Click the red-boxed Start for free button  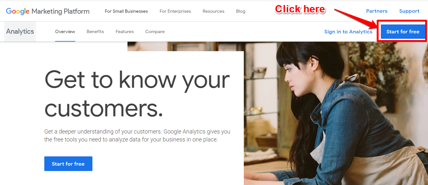point(403,31)
